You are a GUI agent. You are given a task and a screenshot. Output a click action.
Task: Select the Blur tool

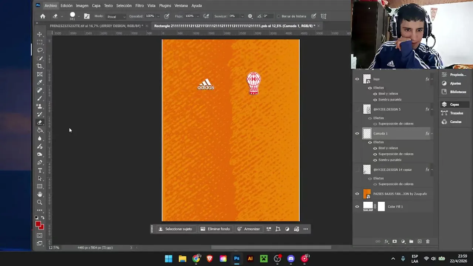click(x=40, y=139)
